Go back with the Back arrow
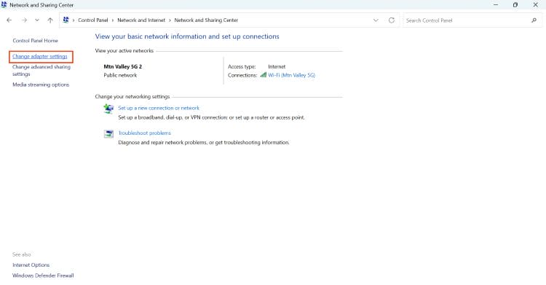The height and width of the screenshot is (285, 546). tap(9, 20)
